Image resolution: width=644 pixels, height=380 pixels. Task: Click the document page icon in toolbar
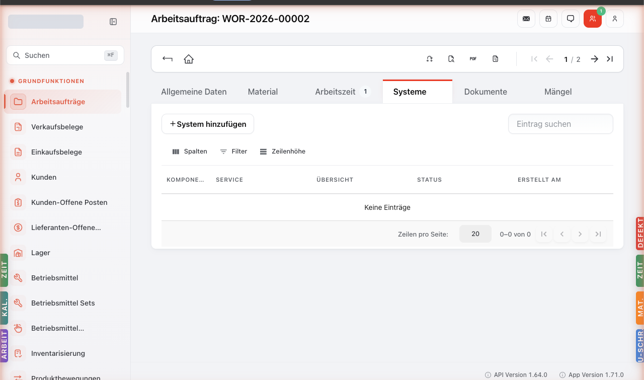(495, 59)
